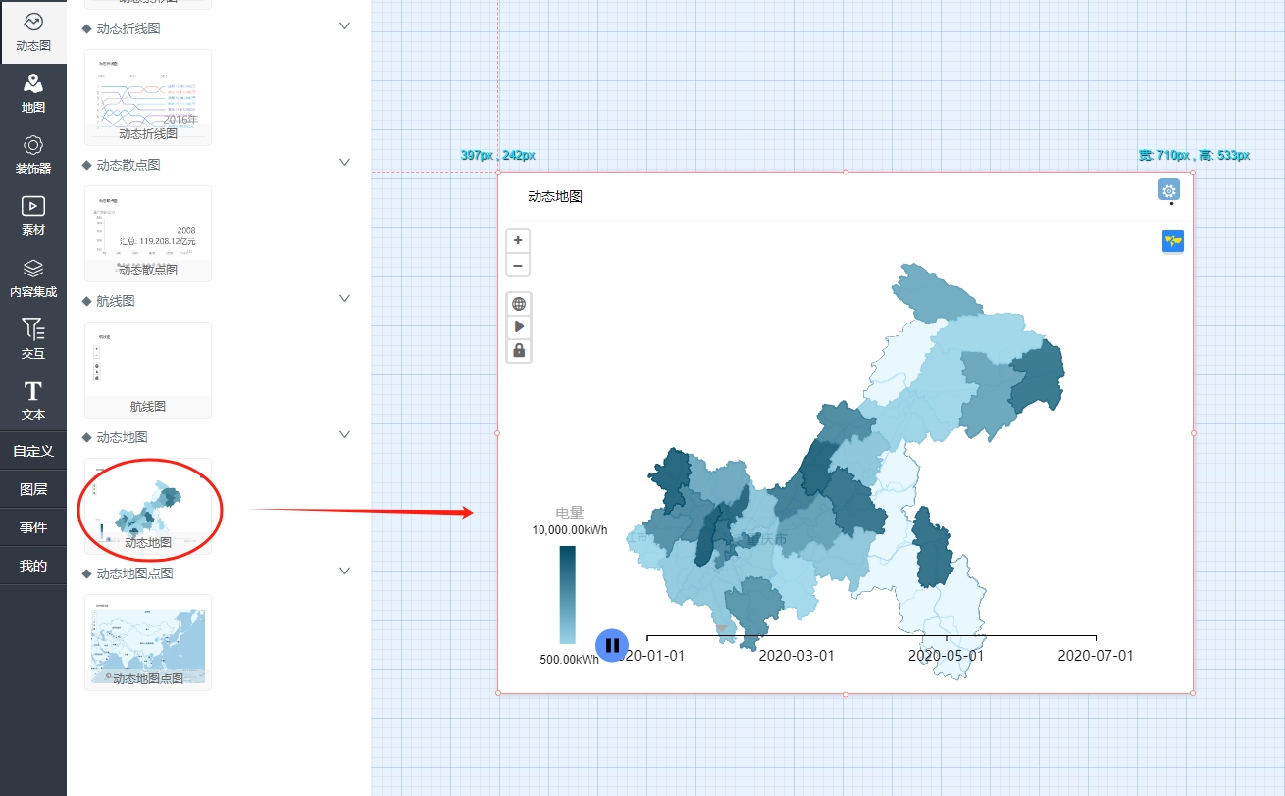Zoom out on the map
The height and width of the screenshot is (796, 1285).
518,265
